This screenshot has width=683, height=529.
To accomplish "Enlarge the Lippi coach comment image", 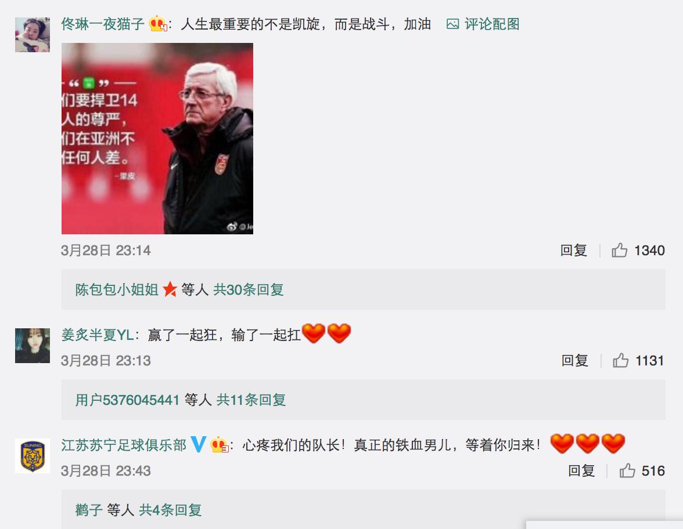I will pyautogui.click(x=157, y=138).
